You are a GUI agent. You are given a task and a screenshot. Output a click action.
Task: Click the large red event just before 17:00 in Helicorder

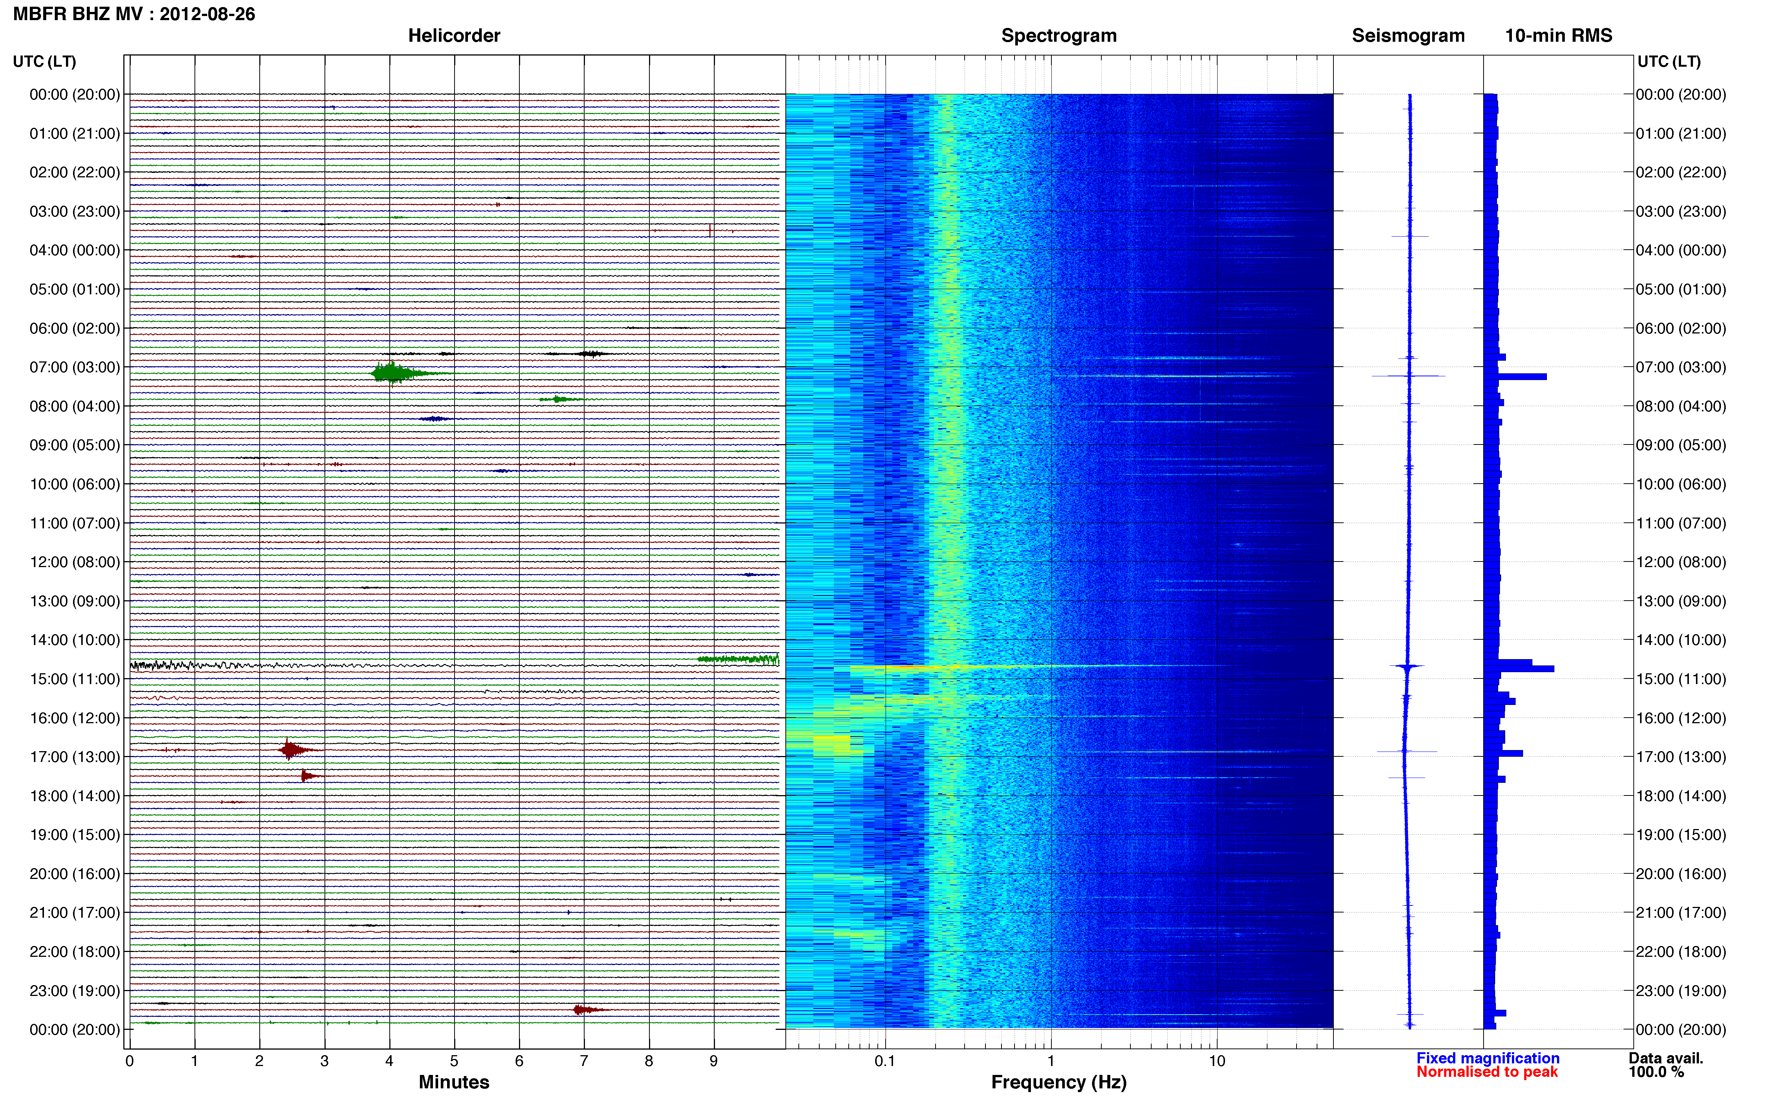[x=297, y=750]
